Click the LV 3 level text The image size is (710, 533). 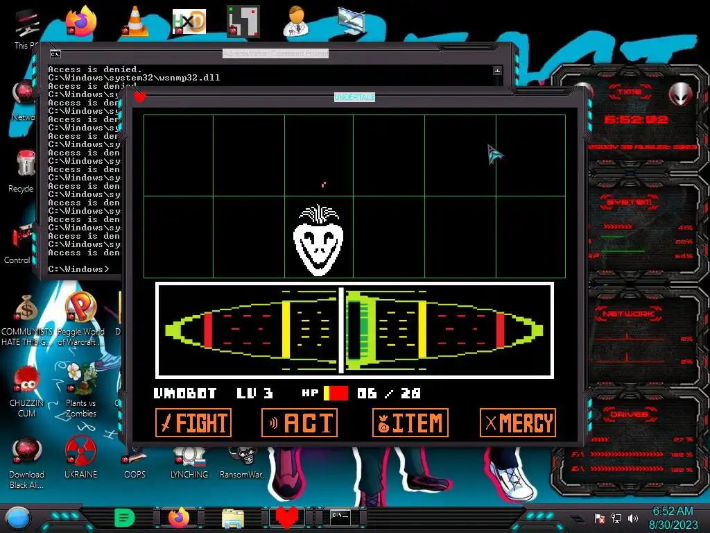click(255, 393)
